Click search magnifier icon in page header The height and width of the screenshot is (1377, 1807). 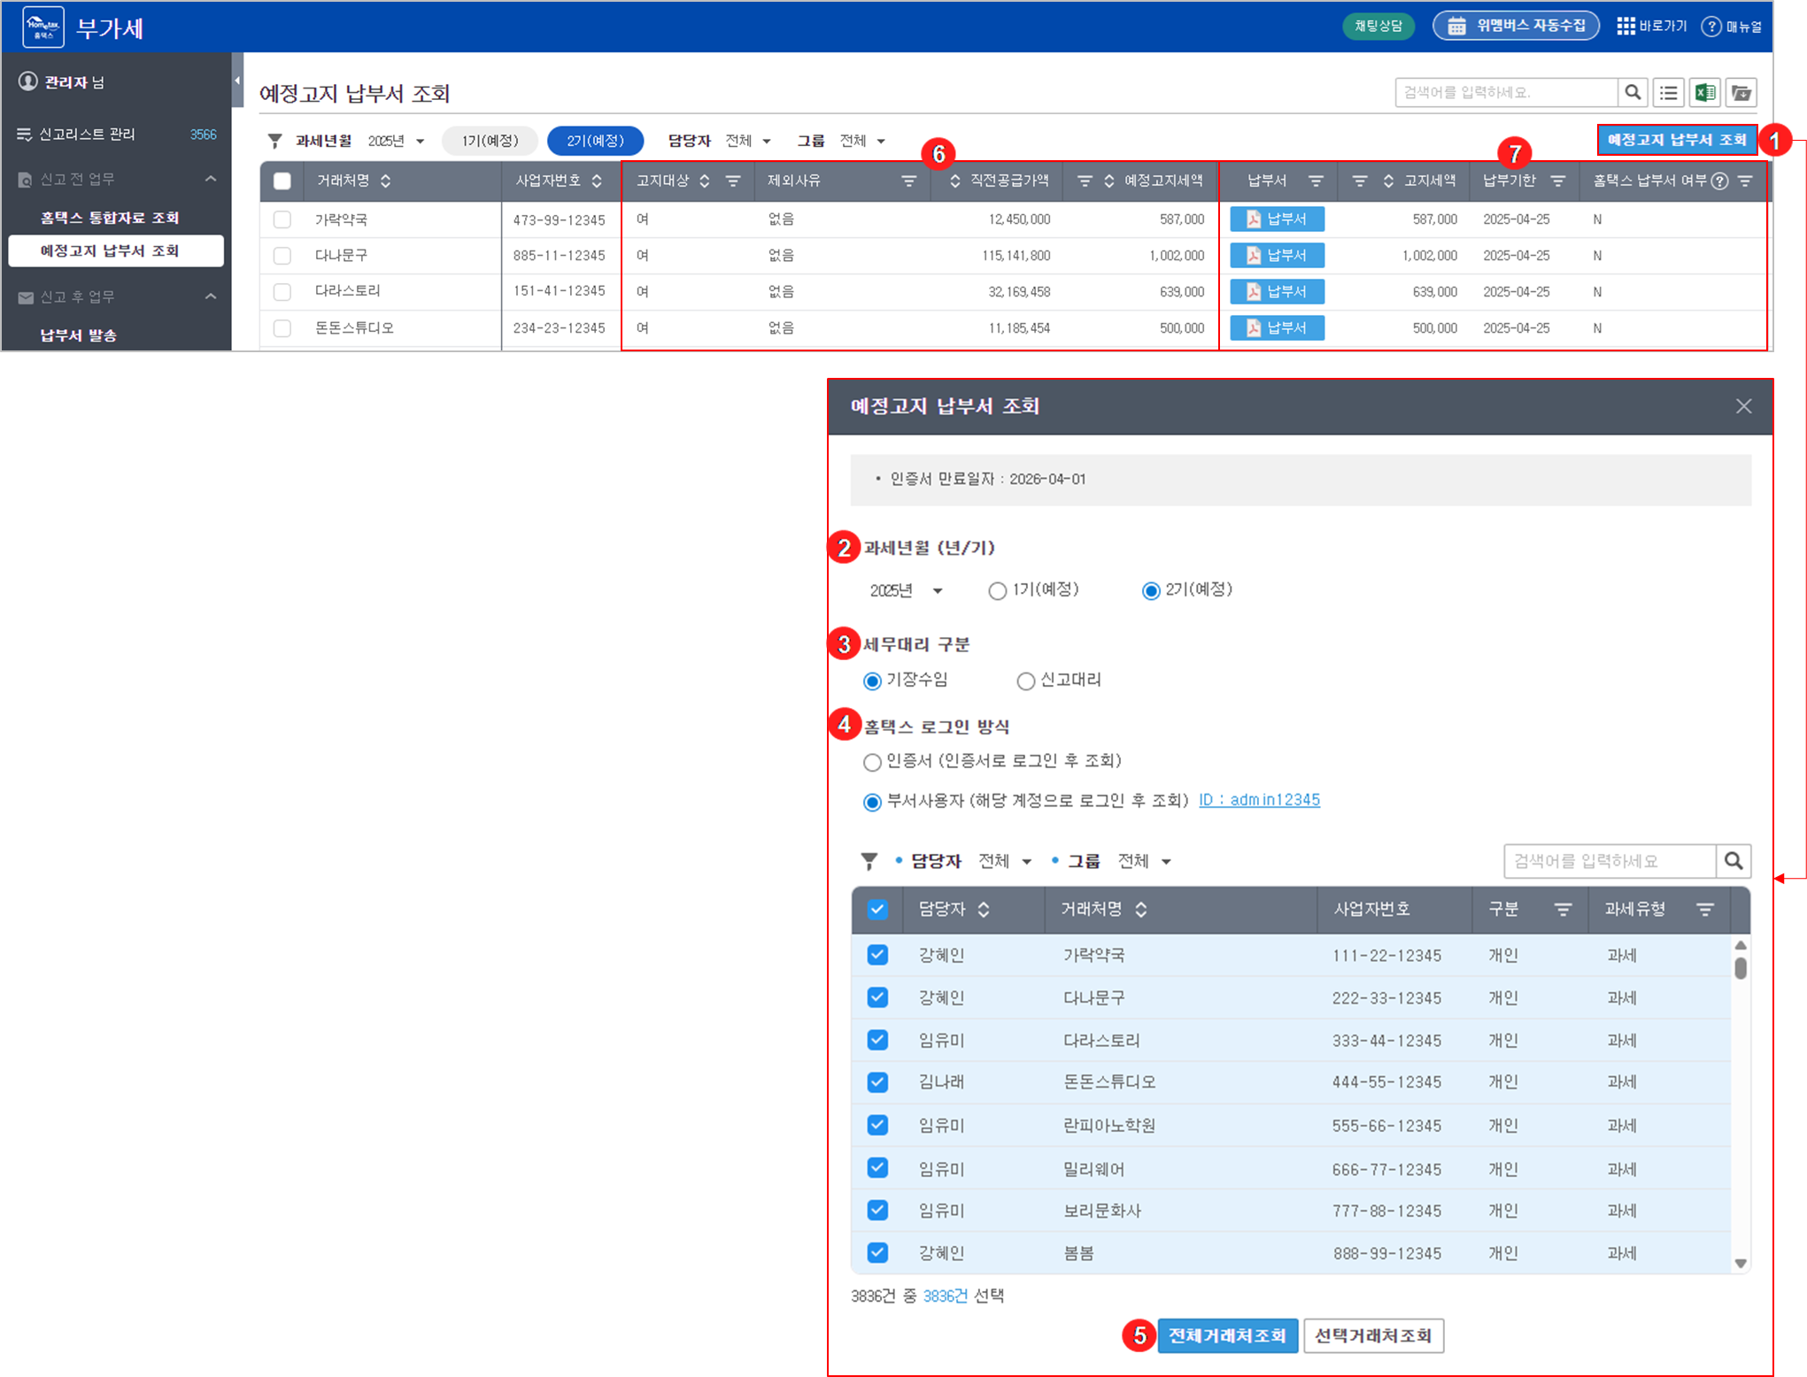click(1633, 92)
